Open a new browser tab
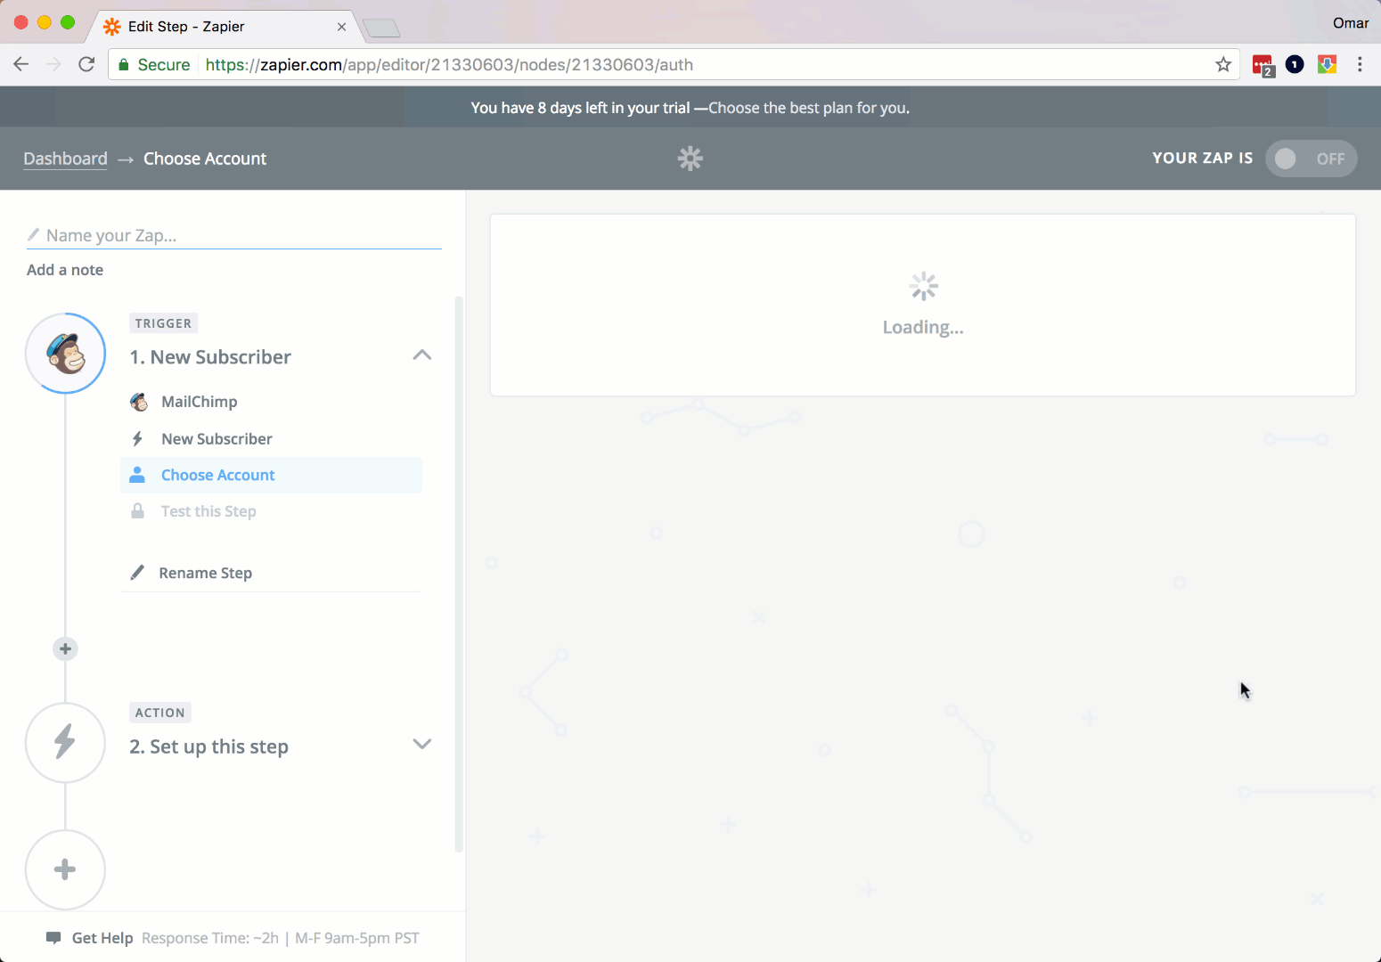This screenshot has width=1381, height=962. tap(382, 29)
